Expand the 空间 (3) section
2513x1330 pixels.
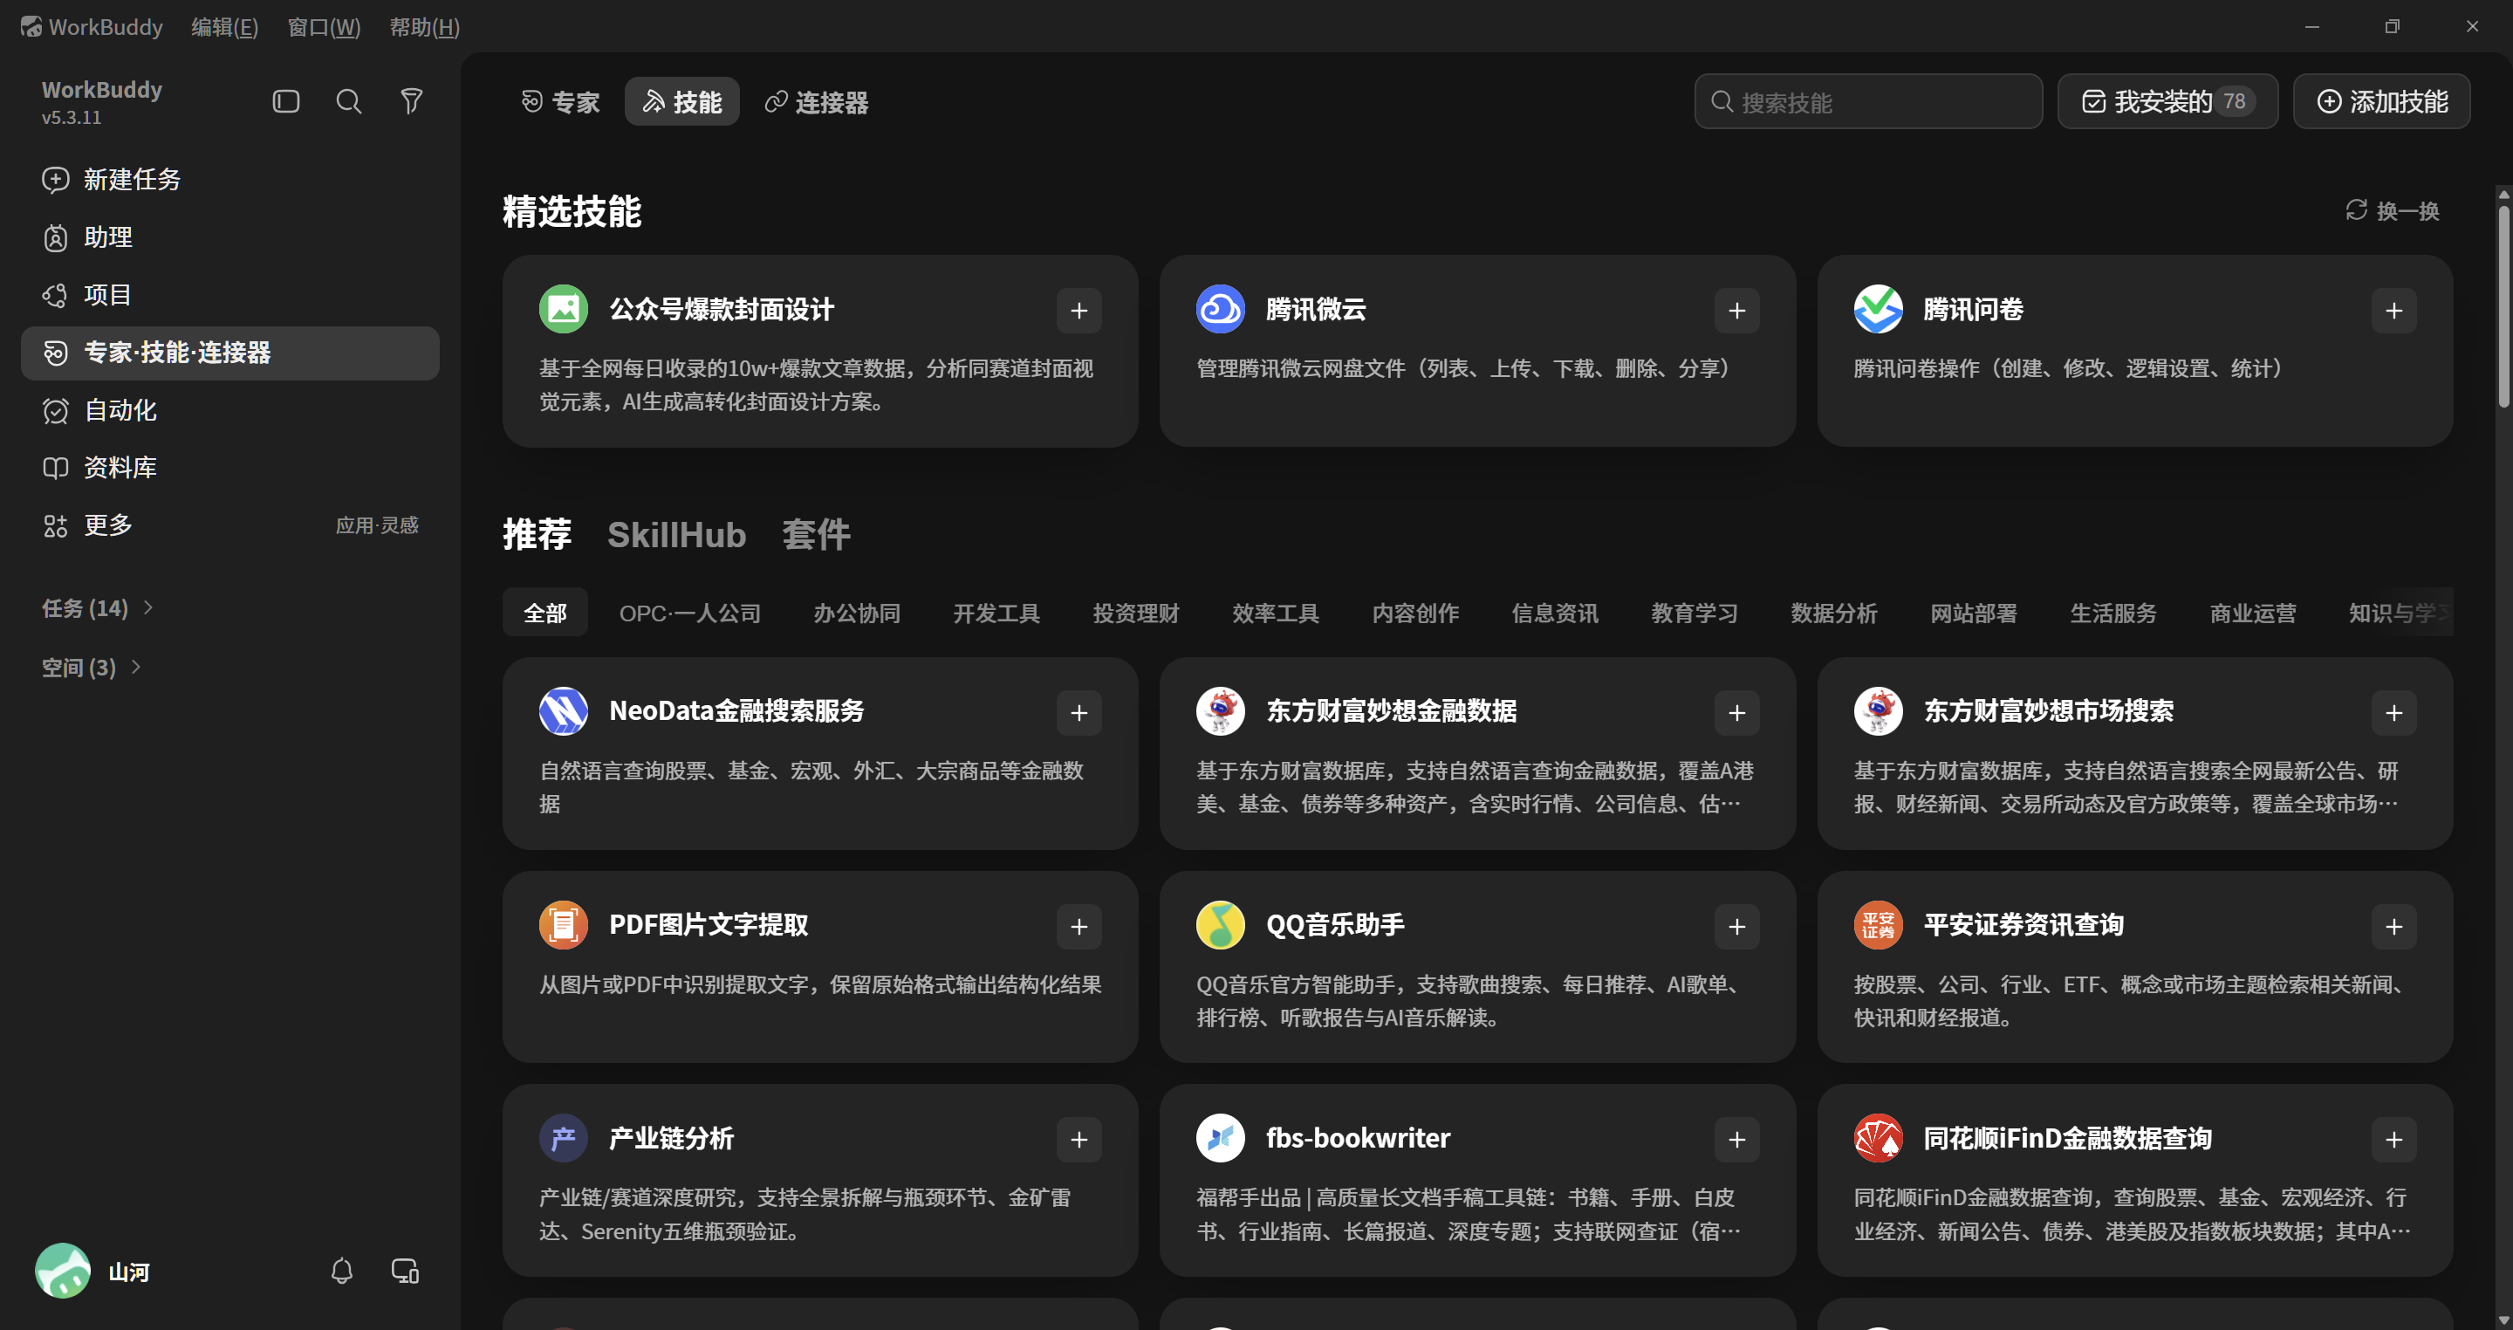pyautogui.click(x=92, y=668)
